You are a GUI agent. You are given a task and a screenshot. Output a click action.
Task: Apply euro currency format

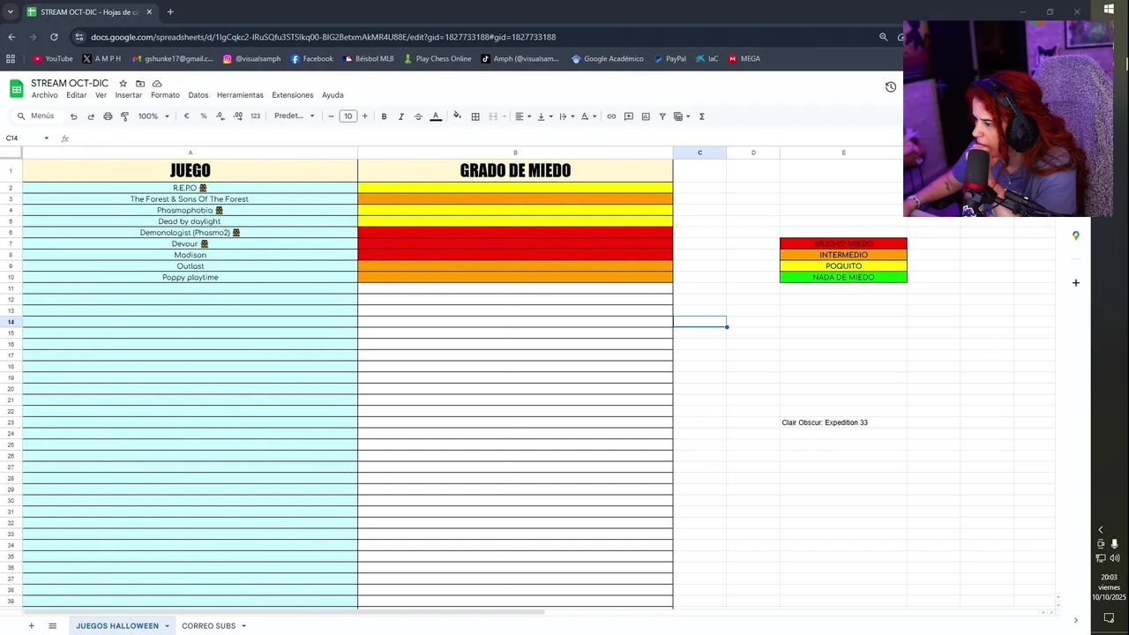[186, 116]
